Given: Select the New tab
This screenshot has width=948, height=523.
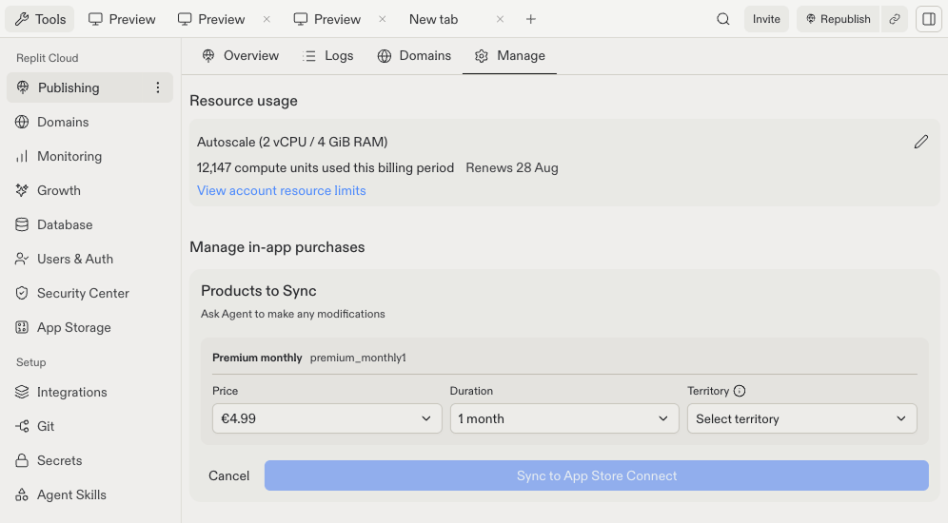Looking at the screenshot, I should [x=433, y=19].
